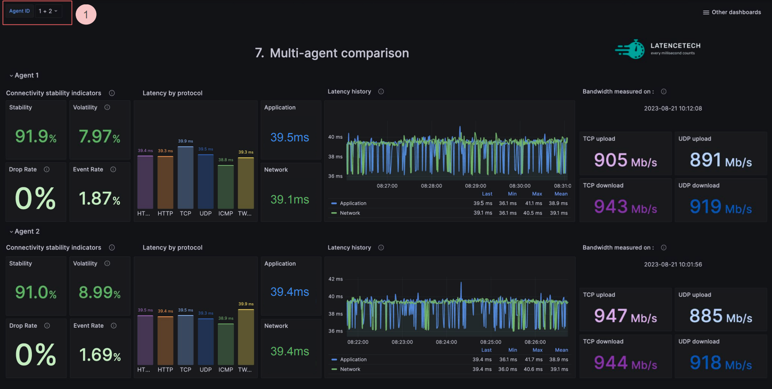Click the TCP bar in Agent 1 Latency by protocol
Screen dimensions: 772x389
185,177
